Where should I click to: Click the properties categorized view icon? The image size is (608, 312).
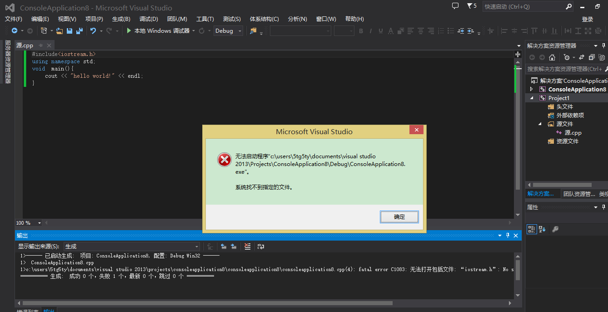(531, 229)
